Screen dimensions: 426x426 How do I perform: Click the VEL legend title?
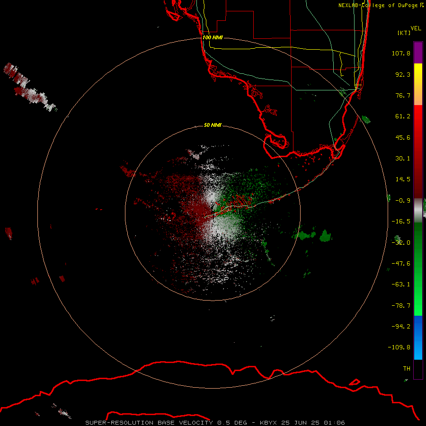[x=416, y=28]
